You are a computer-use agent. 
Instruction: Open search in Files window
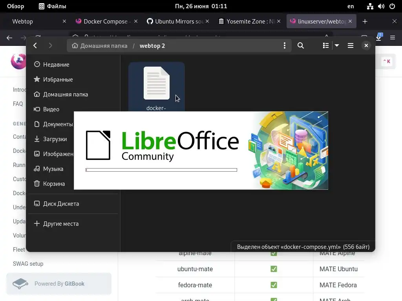(x=301, y=45)
